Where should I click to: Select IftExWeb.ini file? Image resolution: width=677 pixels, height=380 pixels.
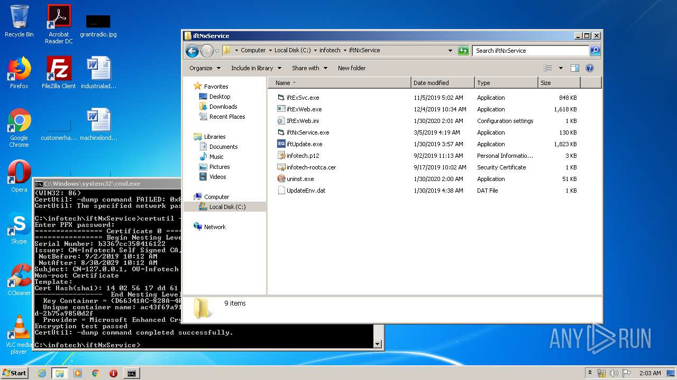click(303, 121)
